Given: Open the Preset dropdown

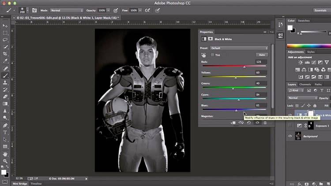Looking at the screenshot, I should (239, 48).
